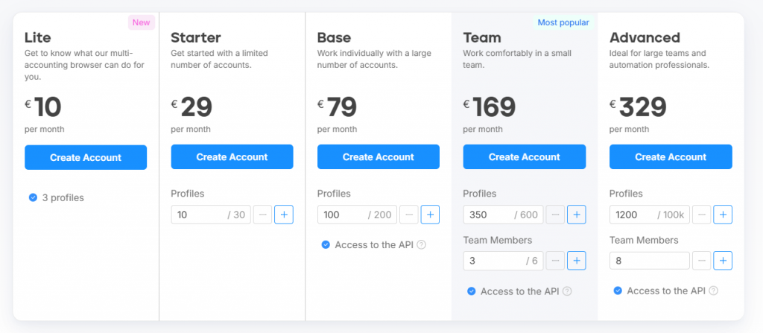
Task: Click the Most popular badge on Team
Action: [x=563, y=22]
